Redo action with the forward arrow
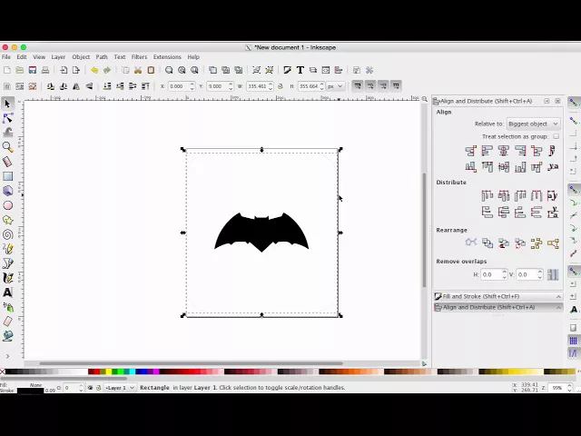 (107, 70)
